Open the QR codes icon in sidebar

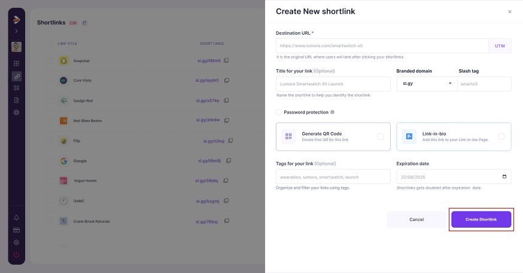pos(16,88)
